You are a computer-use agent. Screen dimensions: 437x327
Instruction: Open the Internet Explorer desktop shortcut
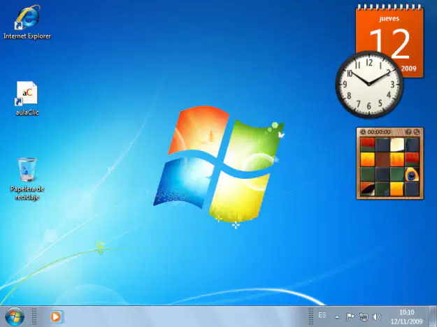pyautogui.click(x=27, y=22)
